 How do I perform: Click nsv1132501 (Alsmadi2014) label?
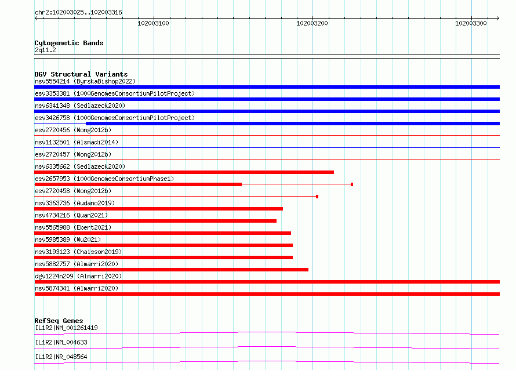[x=77, y=142]
